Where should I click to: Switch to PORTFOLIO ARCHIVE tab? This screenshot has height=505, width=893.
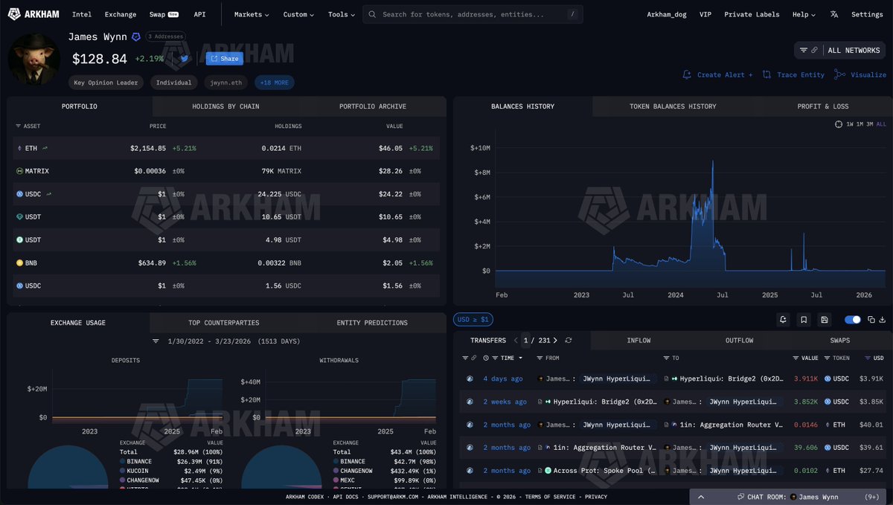[372, 106]
